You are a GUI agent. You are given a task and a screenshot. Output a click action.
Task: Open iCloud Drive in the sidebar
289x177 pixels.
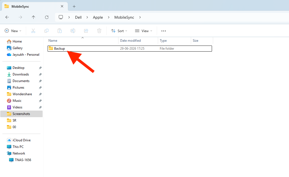coord(21,140)
